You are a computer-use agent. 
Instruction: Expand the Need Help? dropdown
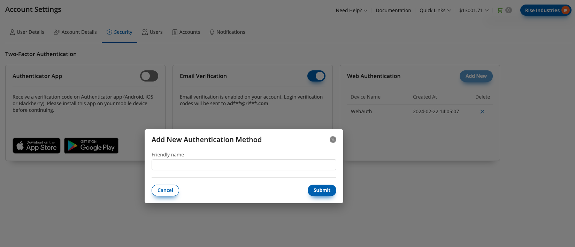(351, 10)
